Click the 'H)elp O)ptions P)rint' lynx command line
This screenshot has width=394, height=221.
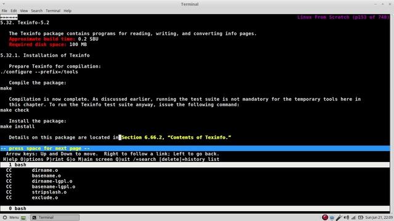[111, 160]
